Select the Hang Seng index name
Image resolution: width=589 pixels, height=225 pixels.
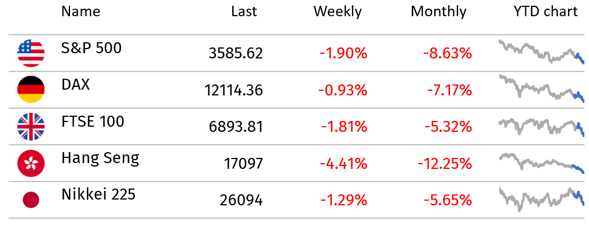[x=100, y=158]
